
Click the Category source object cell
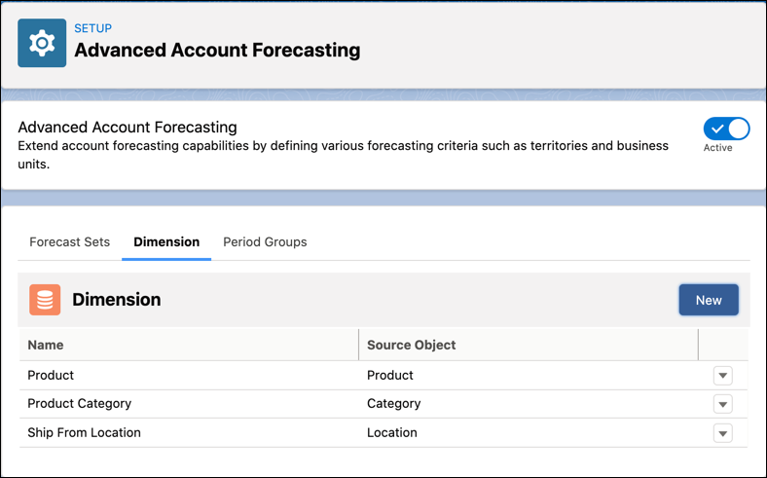pyautogui.click(x=394, y=403)
